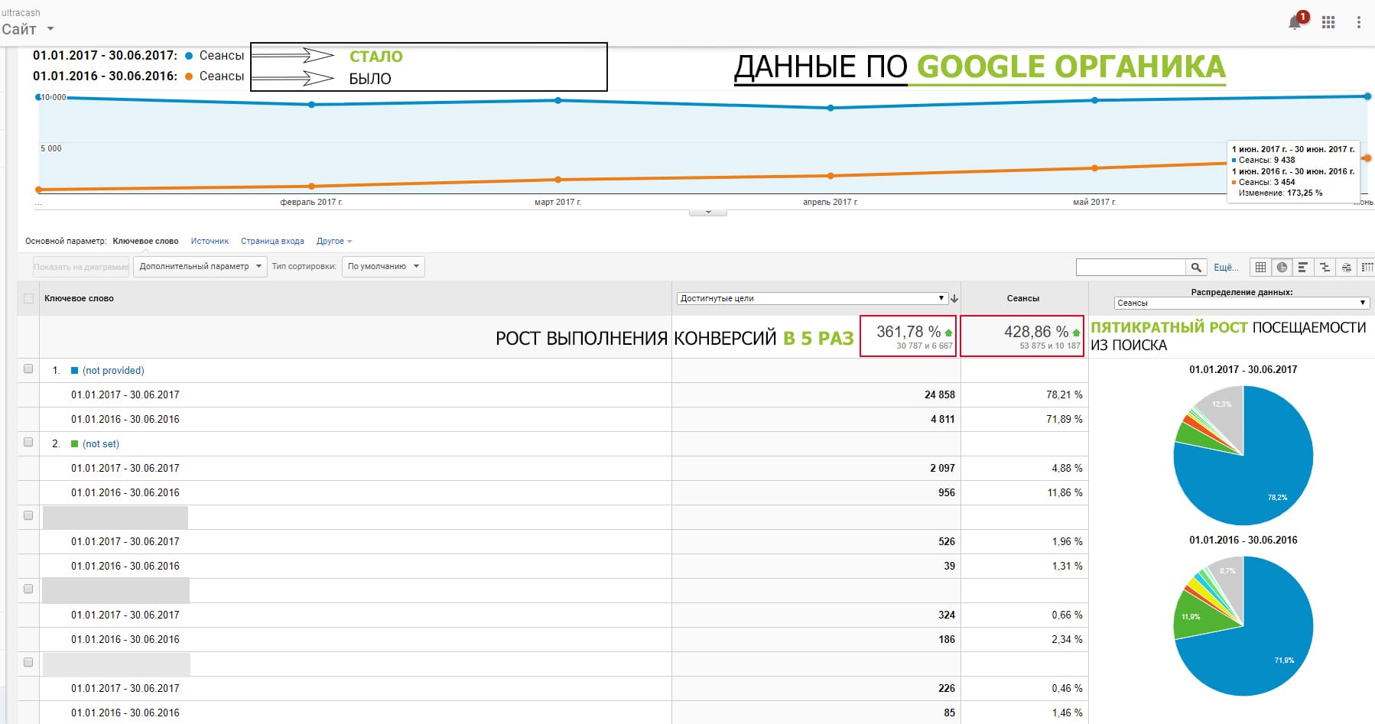
Task: Open the Достигнутые цели metric dropdown
Action: [812, 299]
